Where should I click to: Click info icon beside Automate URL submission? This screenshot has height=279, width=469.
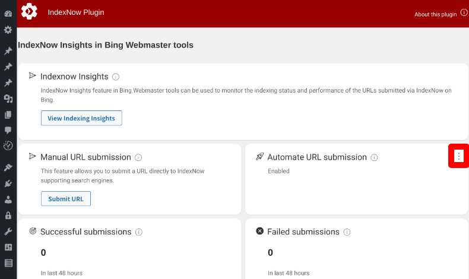click(x=374, y=157)
